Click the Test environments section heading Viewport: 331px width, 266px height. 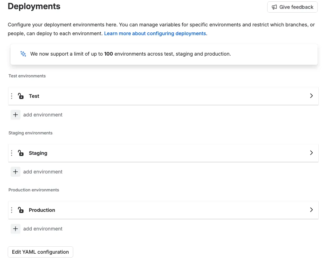click(27, 76)
